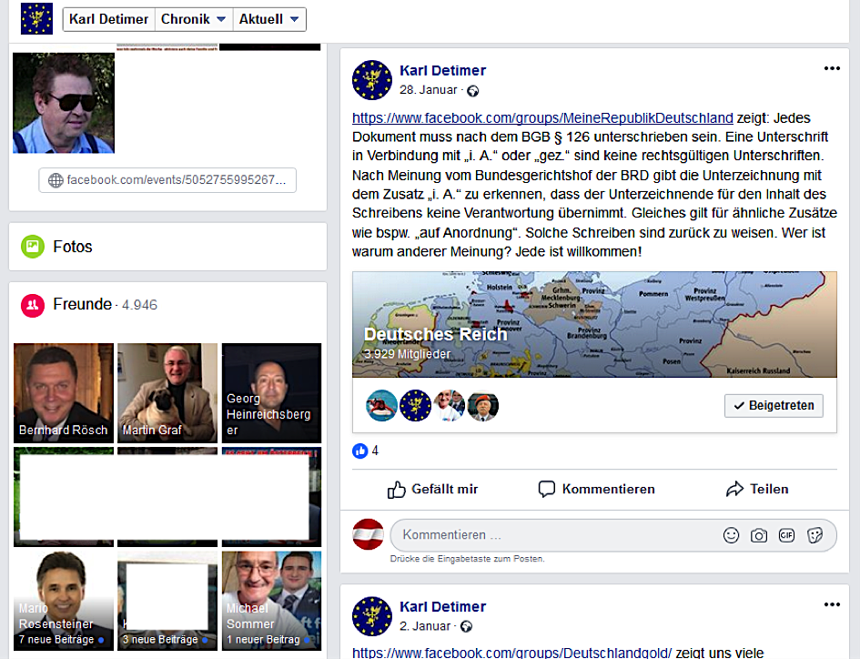This screenshot has width=860, height=659.
Task: Click globe privacy icon on 28. Januar post
Action: [x=473, y=91]
